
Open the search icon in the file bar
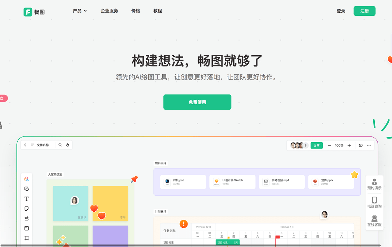point(60,145)
